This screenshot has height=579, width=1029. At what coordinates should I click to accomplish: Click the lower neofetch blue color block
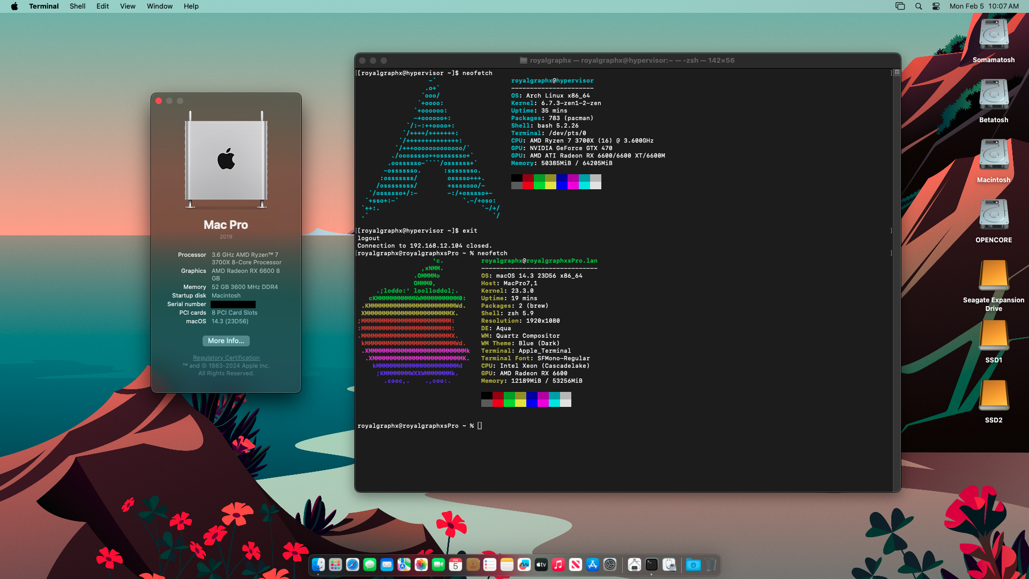coord(532,403)
